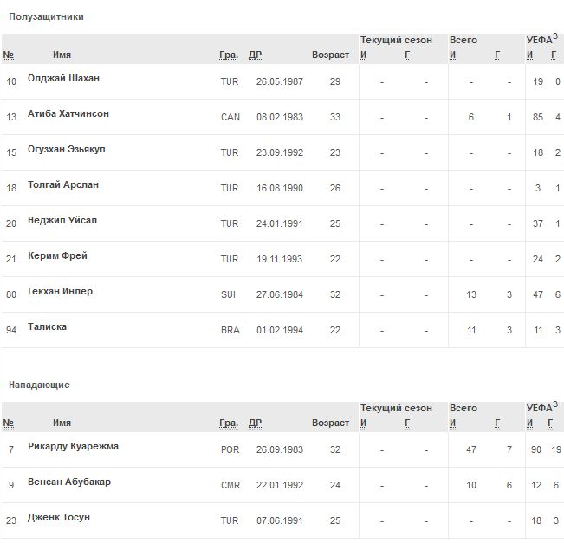Open Дженк Тосун player page

pos(59,518)
